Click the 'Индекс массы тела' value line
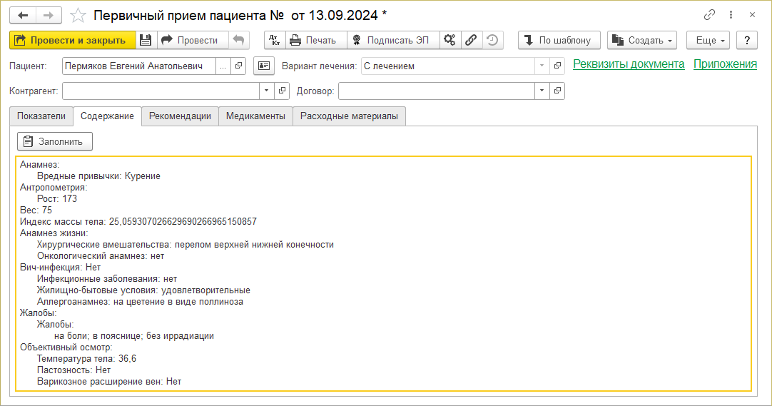 pos(138,221)
